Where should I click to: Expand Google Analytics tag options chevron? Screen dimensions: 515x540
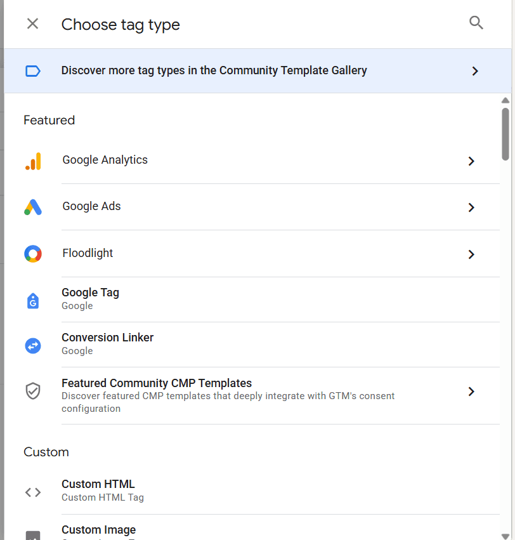(x=471, y=161)
